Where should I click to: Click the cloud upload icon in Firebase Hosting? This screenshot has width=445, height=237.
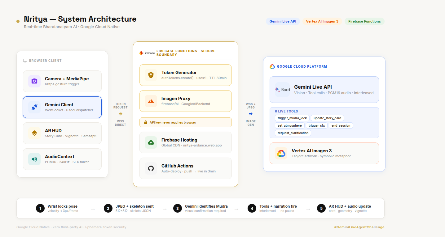(151, 142)
